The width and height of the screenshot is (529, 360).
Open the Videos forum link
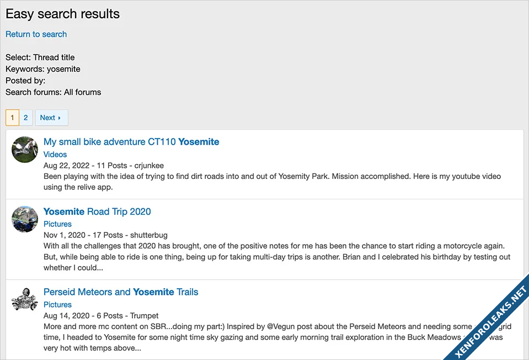point(55,155)
